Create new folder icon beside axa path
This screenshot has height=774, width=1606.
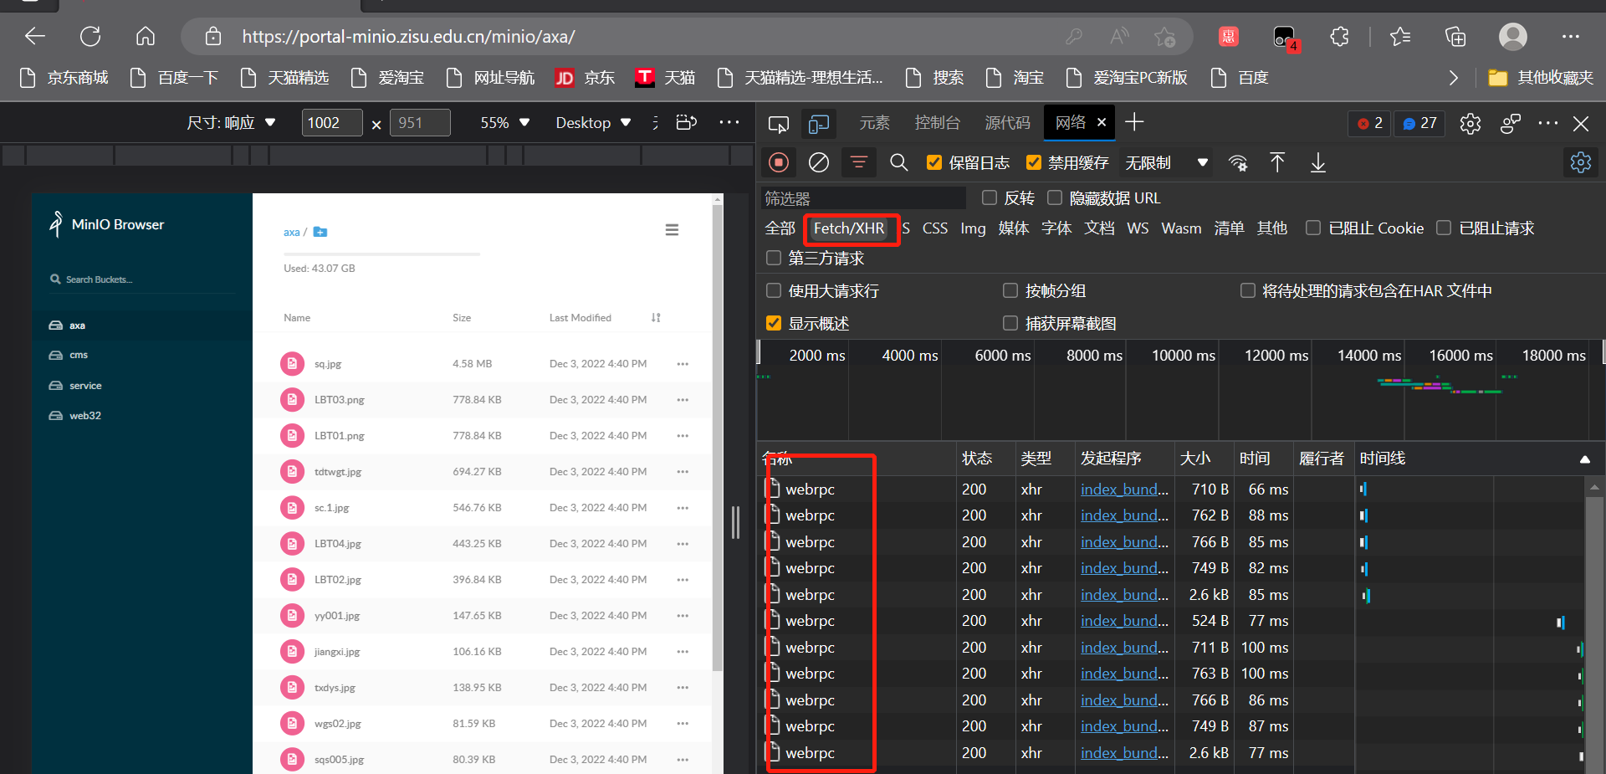[320, 232]
